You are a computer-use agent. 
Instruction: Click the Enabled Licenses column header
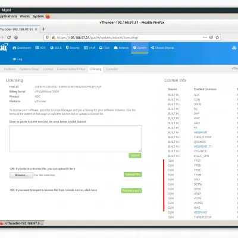click(205, 89)
